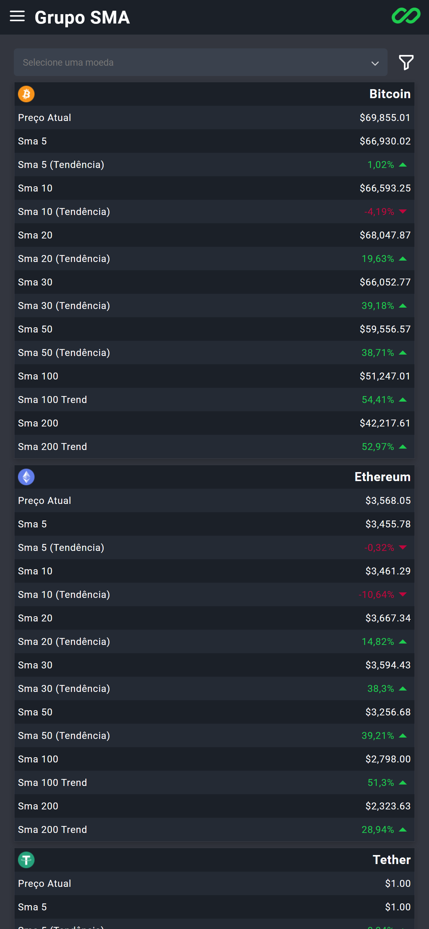Click the green infinity logo icon
The width and height of the screenshot is (429, 929).
tap(406, 16)
